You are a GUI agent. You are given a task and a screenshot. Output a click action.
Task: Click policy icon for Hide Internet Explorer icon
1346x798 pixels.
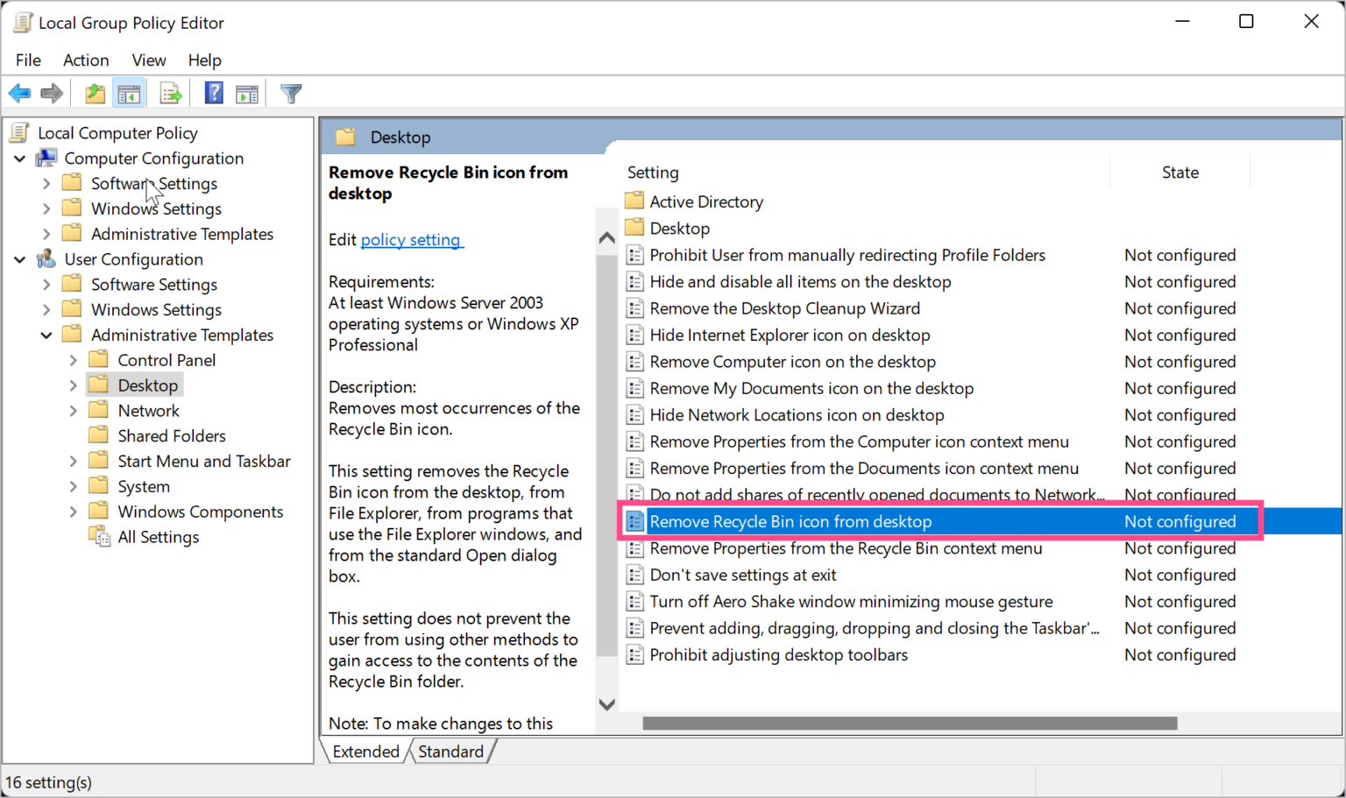click(635, 335)
